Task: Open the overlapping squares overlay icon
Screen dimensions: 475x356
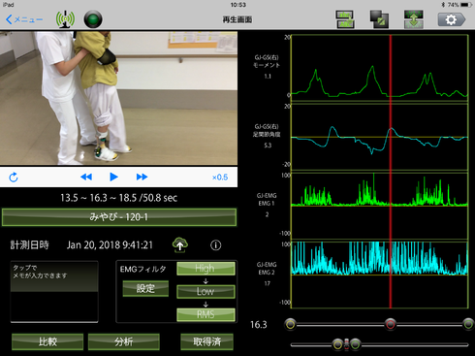Action: (379, 19)
